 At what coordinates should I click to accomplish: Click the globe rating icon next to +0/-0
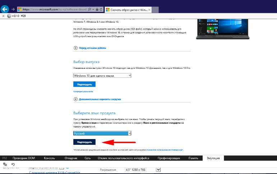[x=9, y=16]
